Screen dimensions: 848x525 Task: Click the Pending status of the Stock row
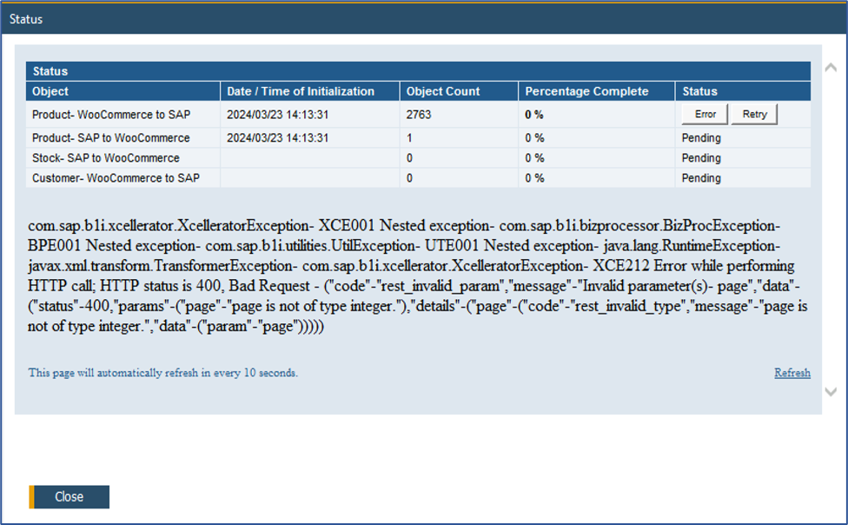(x=701, y=158)
